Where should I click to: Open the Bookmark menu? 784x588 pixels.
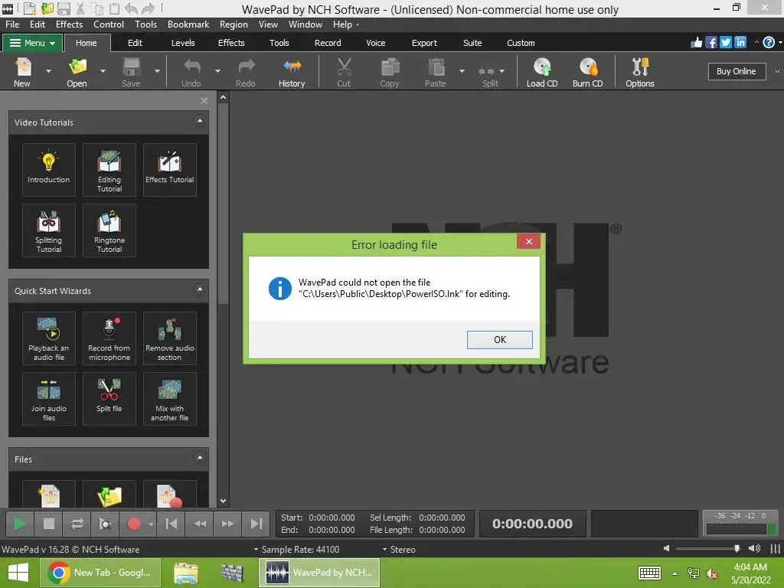tap(188, 24)
